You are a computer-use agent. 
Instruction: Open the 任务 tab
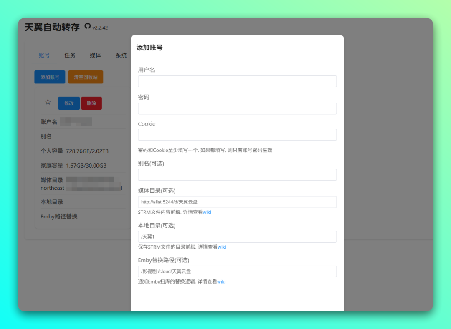tap(70, 55)
